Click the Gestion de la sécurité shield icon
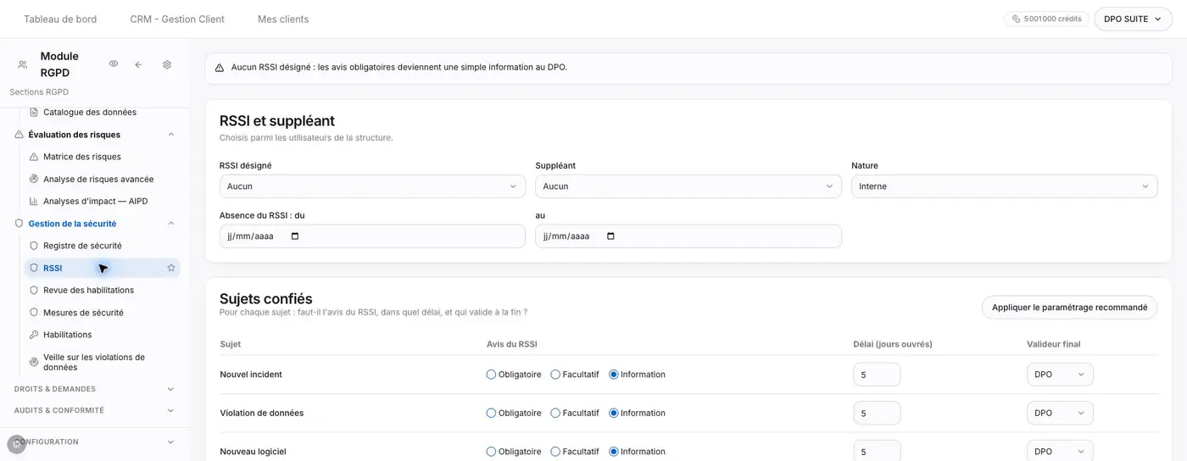Image resolution: width=1187 pixels, height=461 pixels. click(x=20, y=224)
